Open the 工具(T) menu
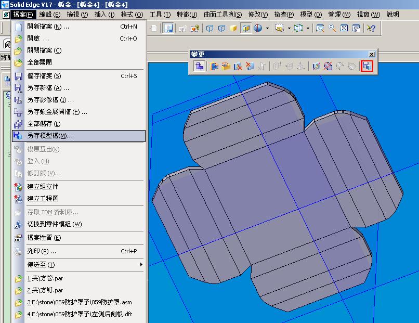The width and height of the screenshot is (419, 323). [x=160, y=15]
